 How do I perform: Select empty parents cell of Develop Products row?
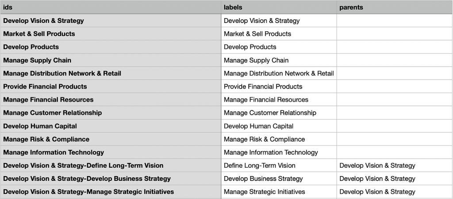click(x=395, y=47)
